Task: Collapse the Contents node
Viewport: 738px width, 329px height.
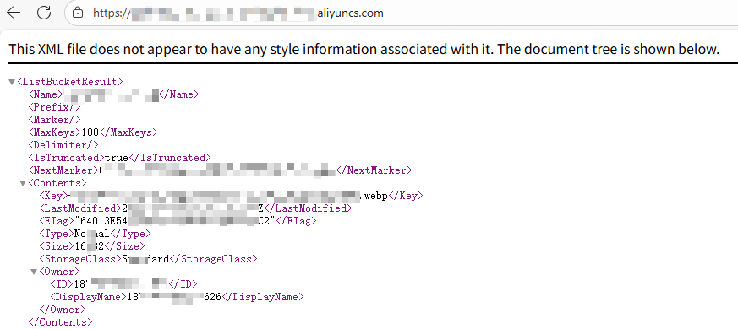Action: [23, 183]
